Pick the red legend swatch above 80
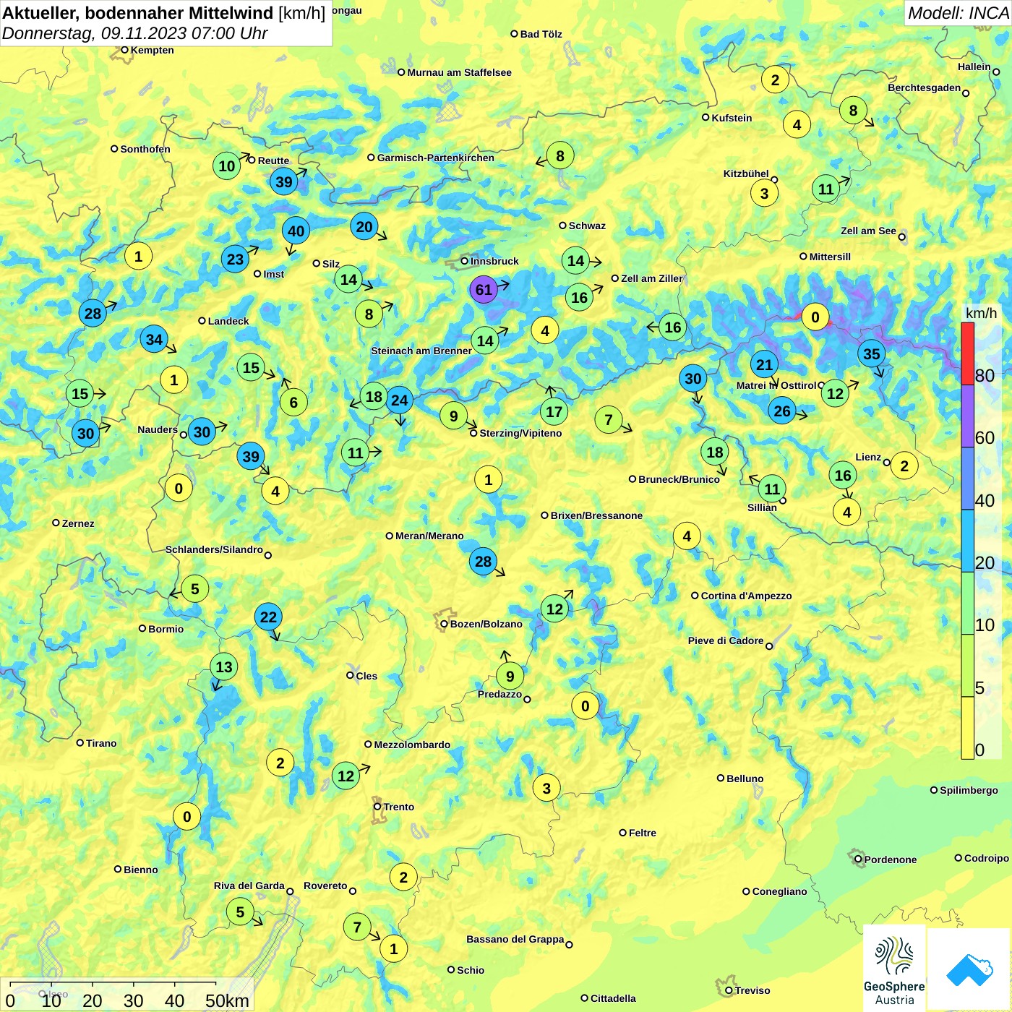Image resolution: width=1012 pixels, height=1012 pixels. coord(967,353)
